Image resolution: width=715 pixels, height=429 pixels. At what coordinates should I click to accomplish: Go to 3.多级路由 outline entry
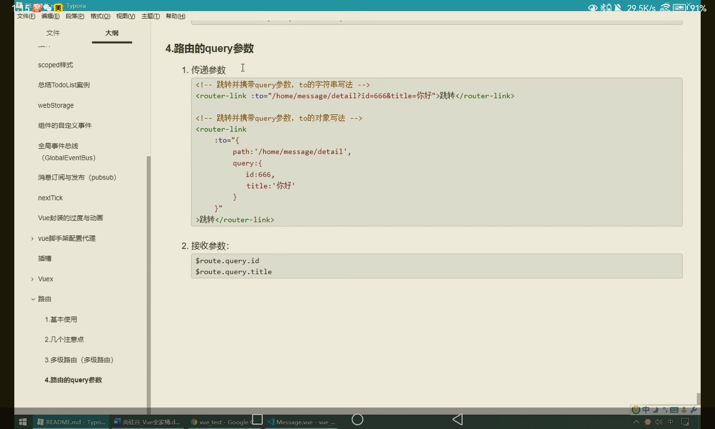pyautogui.click(x=79, y=360)
